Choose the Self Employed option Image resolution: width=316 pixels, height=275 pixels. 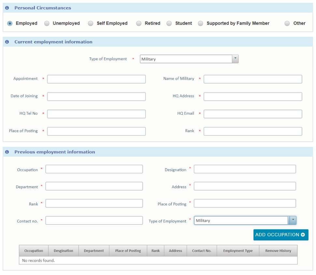pyautogui.click(x=91, y=23)
